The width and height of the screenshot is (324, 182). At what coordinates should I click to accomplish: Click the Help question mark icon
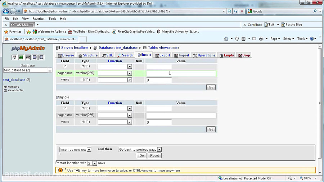(x=312, y=39)
